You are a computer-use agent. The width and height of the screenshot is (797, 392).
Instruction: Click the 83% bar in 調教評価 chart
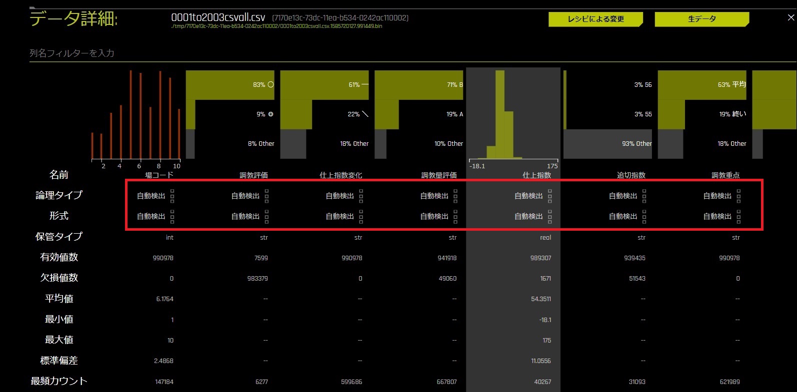tap(230, 85)
